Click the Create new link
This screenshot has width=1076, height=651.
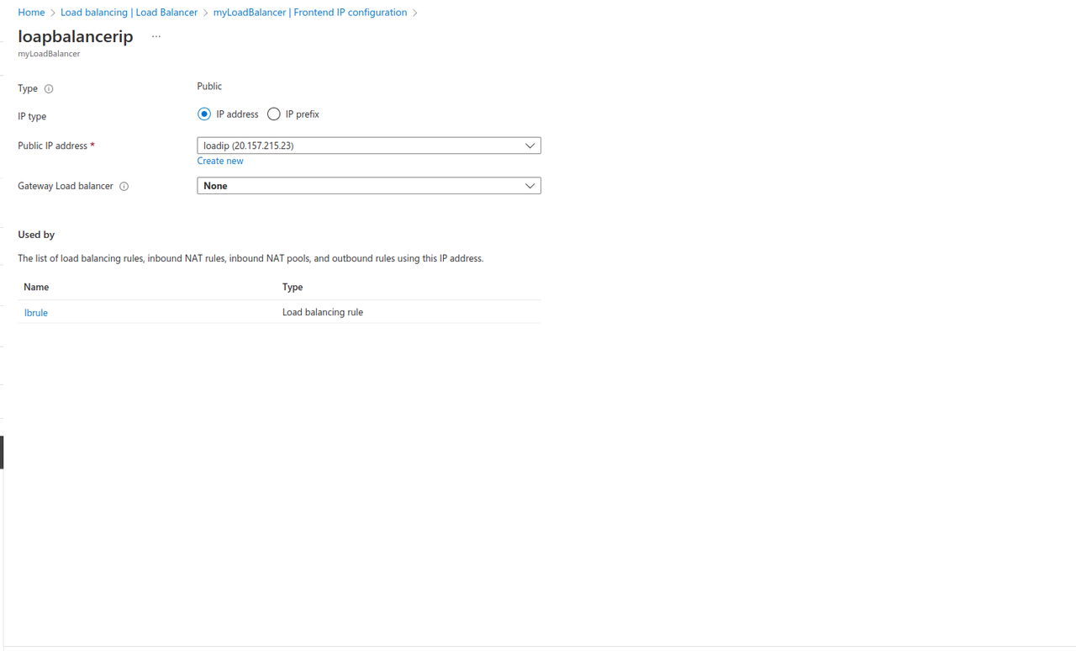[x=219, y=161]
